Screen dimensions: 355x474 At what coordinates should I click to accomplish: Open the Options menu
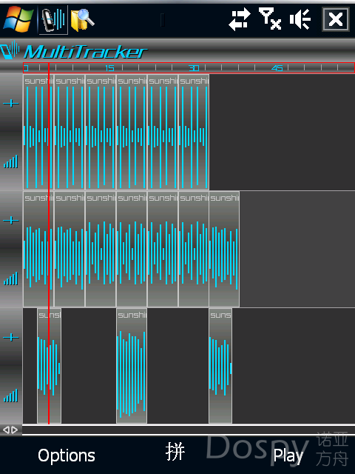click(x=67, y=455)
